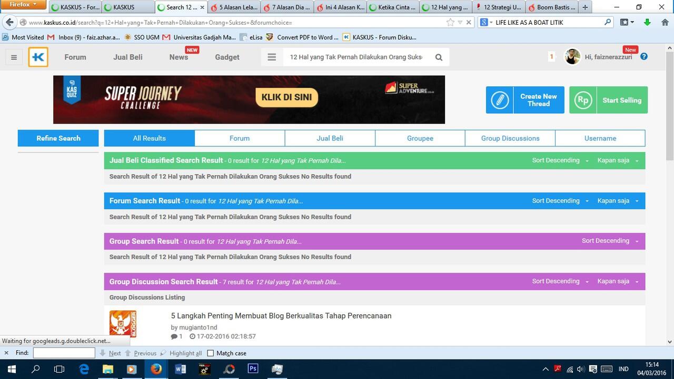
Task: Open the Kaskus hamburger menu icon
Action: click(14, 57)
